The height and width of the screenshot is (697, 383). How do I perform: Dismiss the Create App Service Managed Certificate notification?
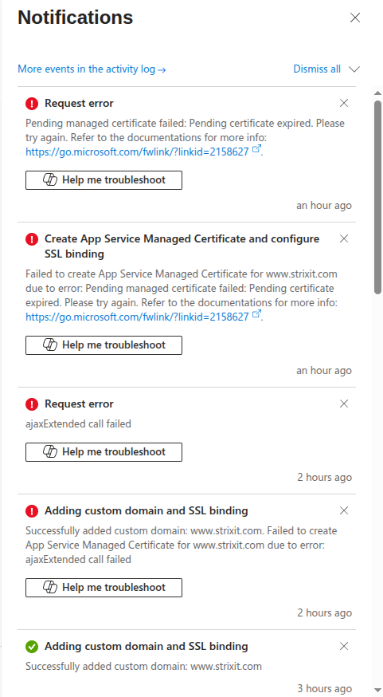(x=343, y=238)
